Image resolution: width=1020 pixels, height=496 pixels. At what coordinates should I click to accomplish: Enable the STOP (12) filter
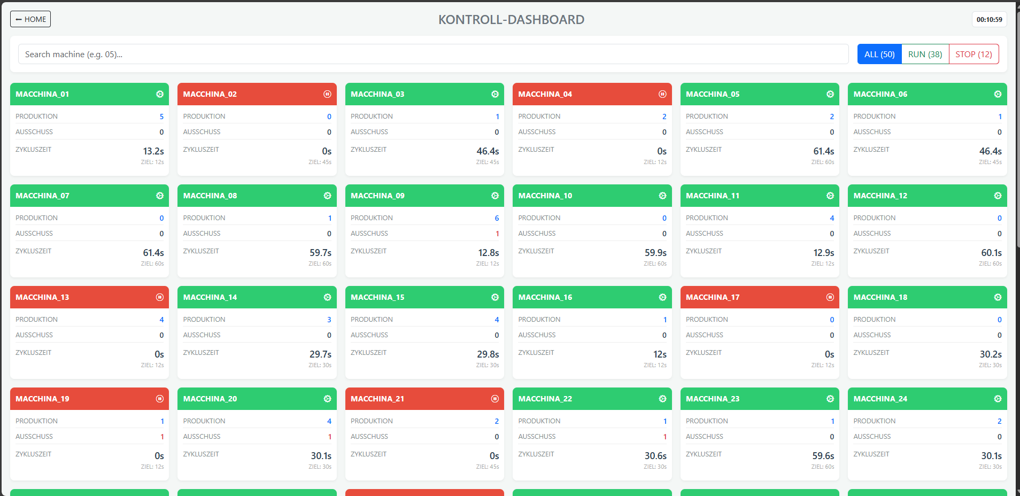click(x=973, y=54)
